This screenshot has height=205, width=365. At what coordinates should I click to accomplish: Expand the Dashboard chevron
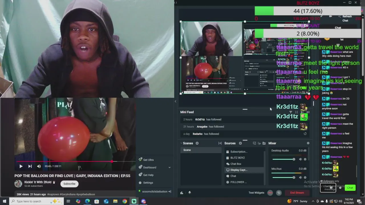[169, 167]
